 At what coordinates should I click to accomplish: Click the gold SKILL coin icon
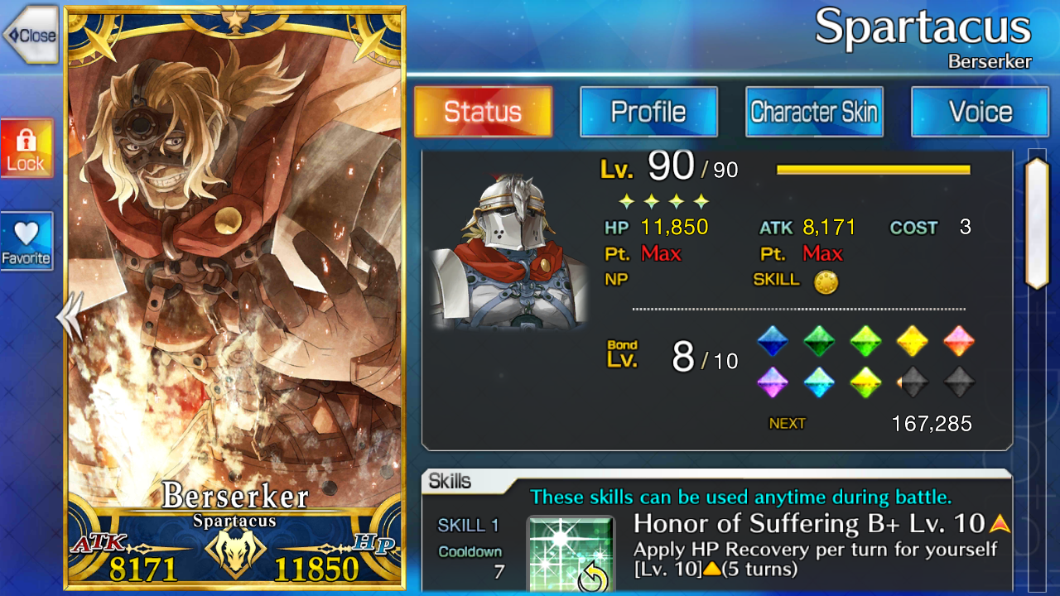826,282
